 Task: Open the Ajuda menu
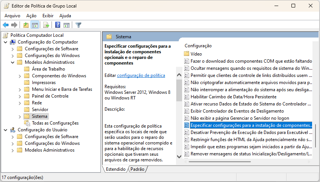tap(65, 16)
